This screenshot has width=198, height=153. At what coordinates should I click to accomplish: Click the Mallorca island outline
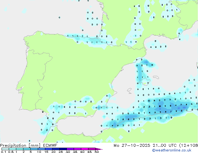point(145,82)
